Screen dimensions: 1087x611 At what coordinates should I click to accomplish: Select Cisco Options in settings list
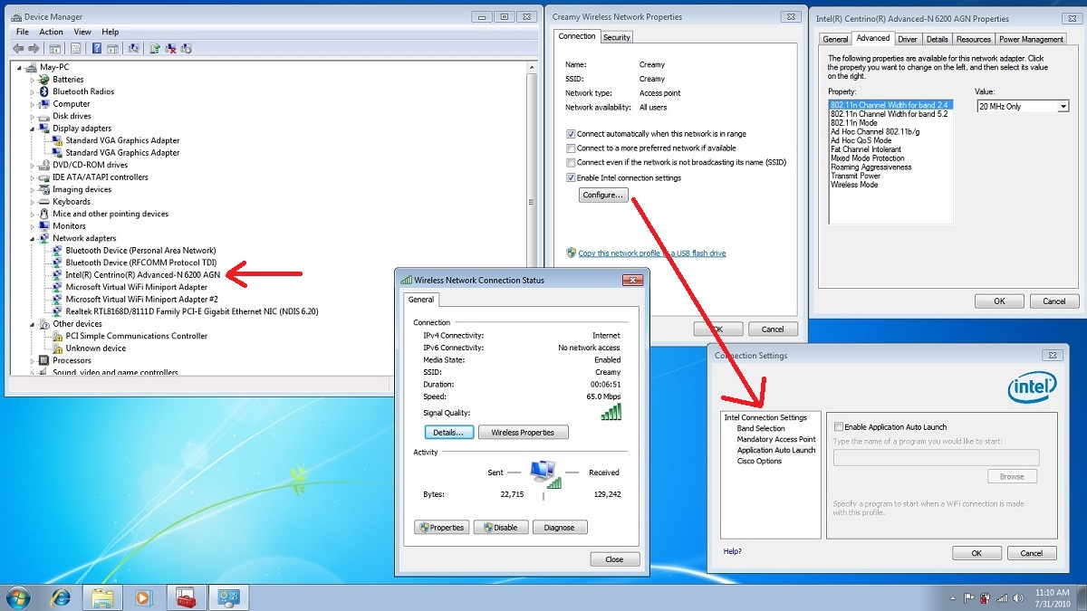pyautogui.click(x=759, y=461)
